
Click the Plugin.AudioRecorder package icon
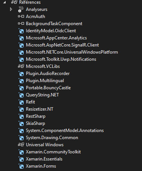point(21,73)
